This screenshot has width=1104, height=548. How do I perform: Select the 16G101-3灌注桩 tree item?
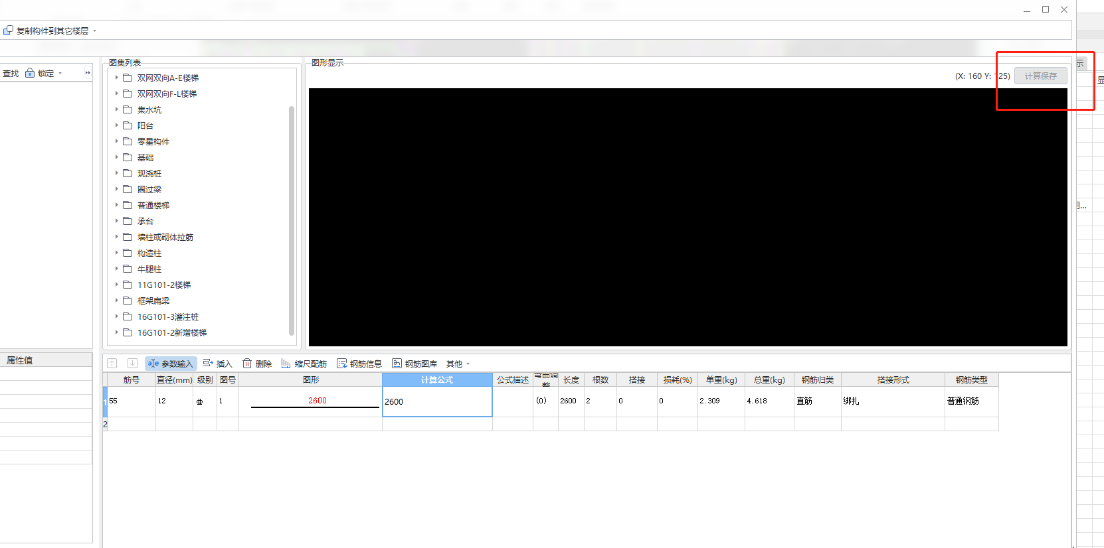(x=168, y=316)
